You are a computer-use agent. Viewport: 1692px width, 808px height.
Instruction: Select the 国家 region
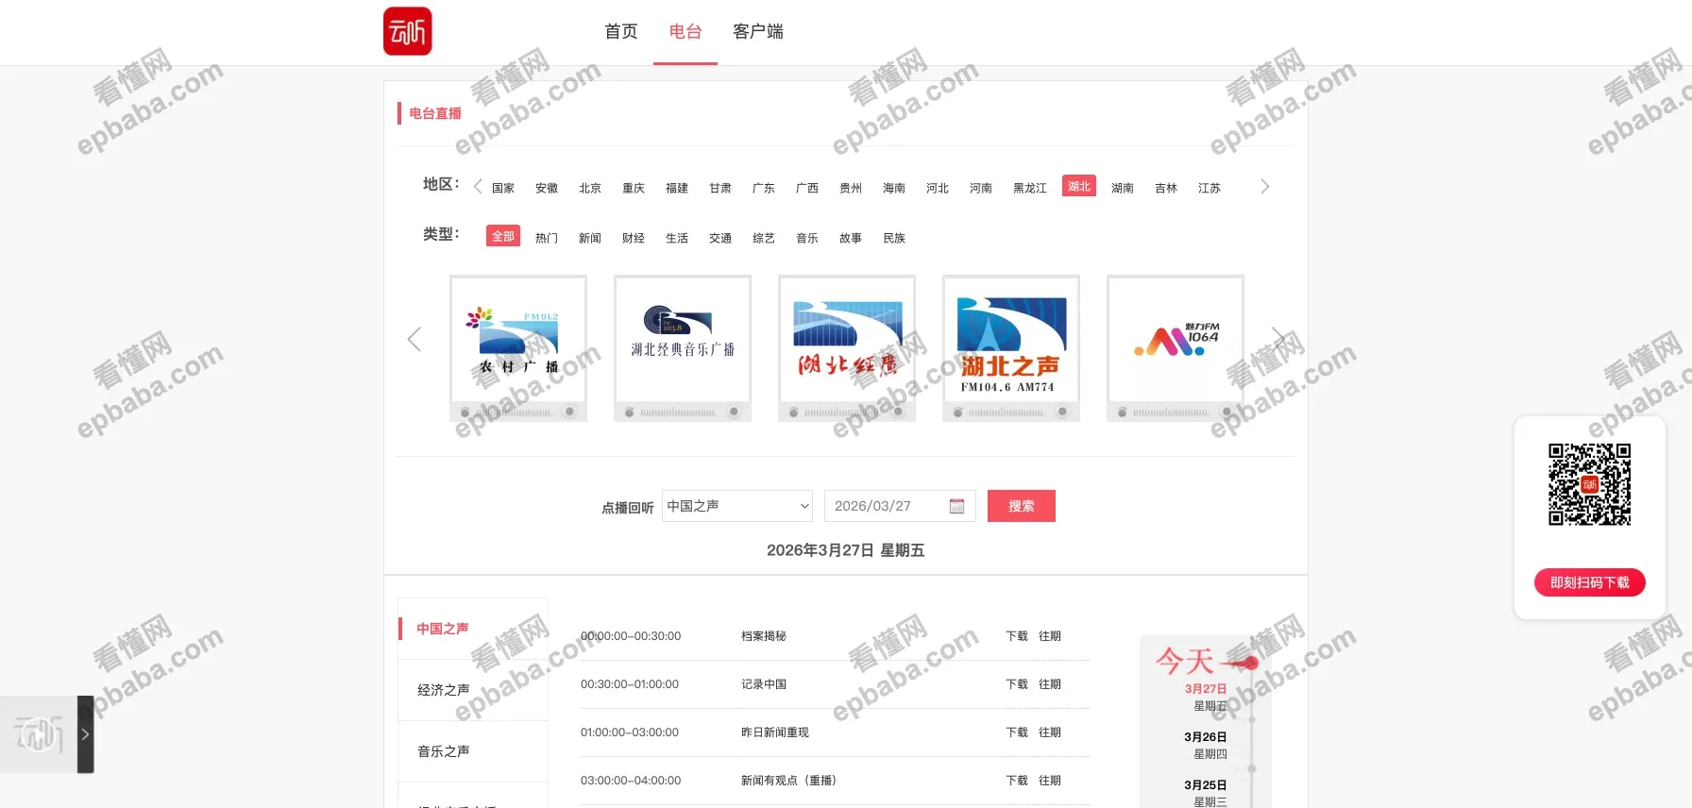pyautogui.click(x=503, y=188)
